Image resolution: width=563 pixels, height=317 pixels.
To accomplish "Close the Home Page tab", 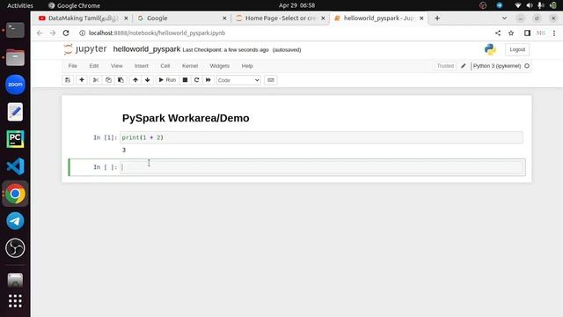I will [323, 18].
